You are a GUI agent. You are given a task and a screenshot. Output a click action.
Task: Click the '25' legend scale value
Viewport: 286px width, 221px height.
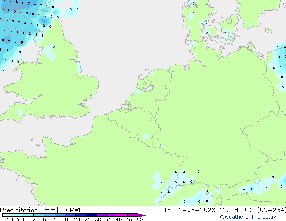(x=88, y=219)
